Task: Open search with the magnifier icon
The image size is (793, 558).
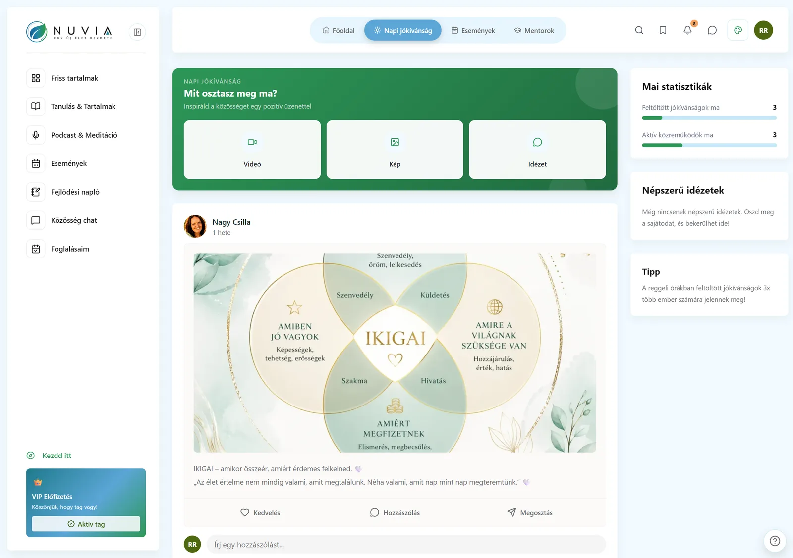Action: (x=639, y=30)
